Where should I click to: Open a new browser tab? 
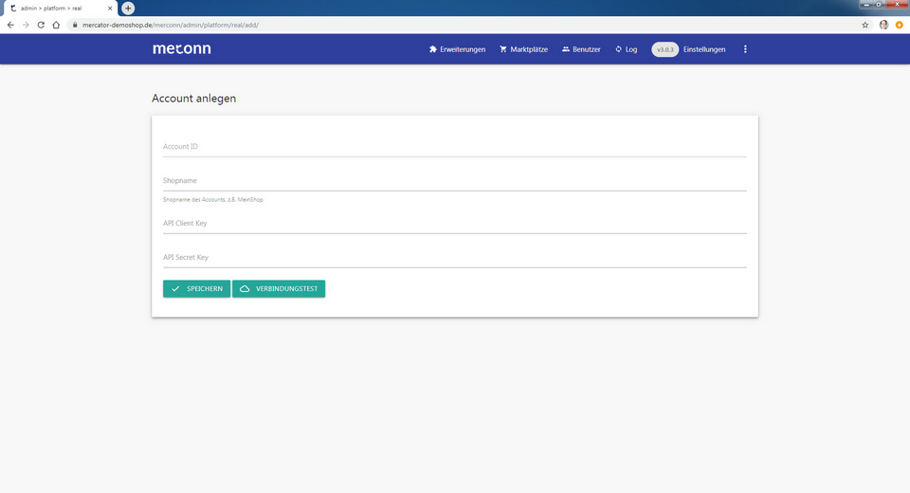(x=128, y=9)
